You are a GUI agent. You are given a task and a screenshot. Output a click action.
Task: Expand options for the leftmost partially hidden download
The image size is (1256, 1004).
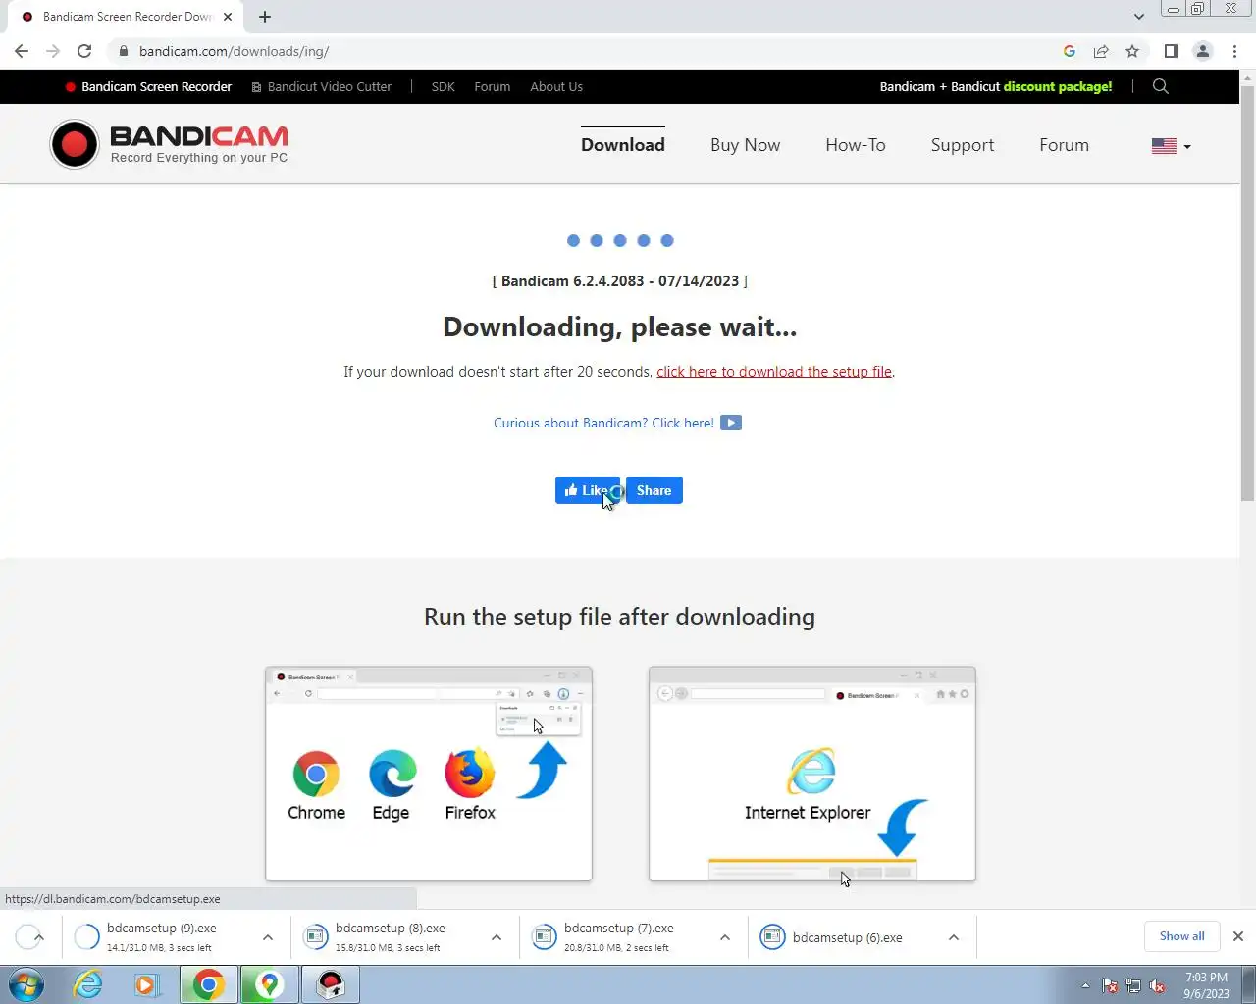pyautogui.click(x=39, y=937)
